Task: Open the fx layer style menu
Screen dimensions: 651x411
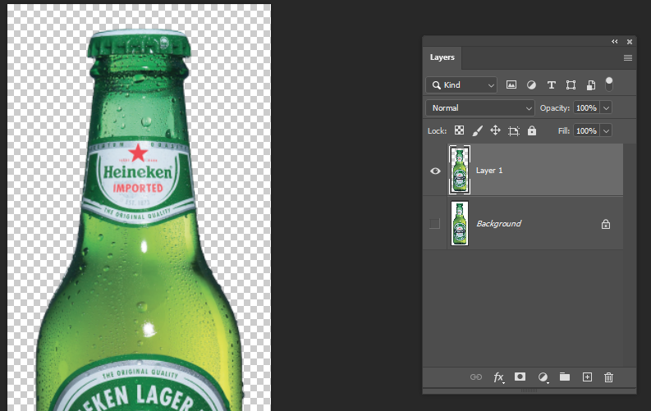Action: tap(498, 377)
